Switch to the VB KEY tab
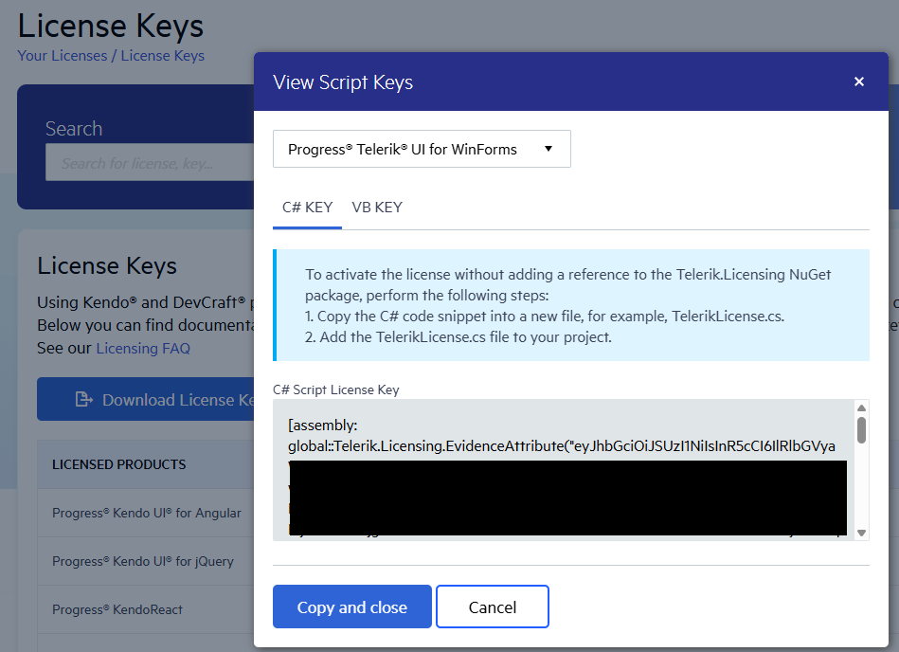This screenshot has width=899, height=652. tap(376, 207)
